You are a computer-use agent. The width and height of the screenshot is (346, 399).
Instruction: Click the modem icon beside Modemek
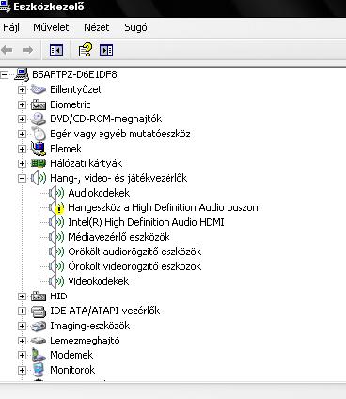39,355
